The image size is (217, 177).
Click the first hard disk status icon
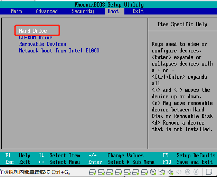(x=93, y=172)
